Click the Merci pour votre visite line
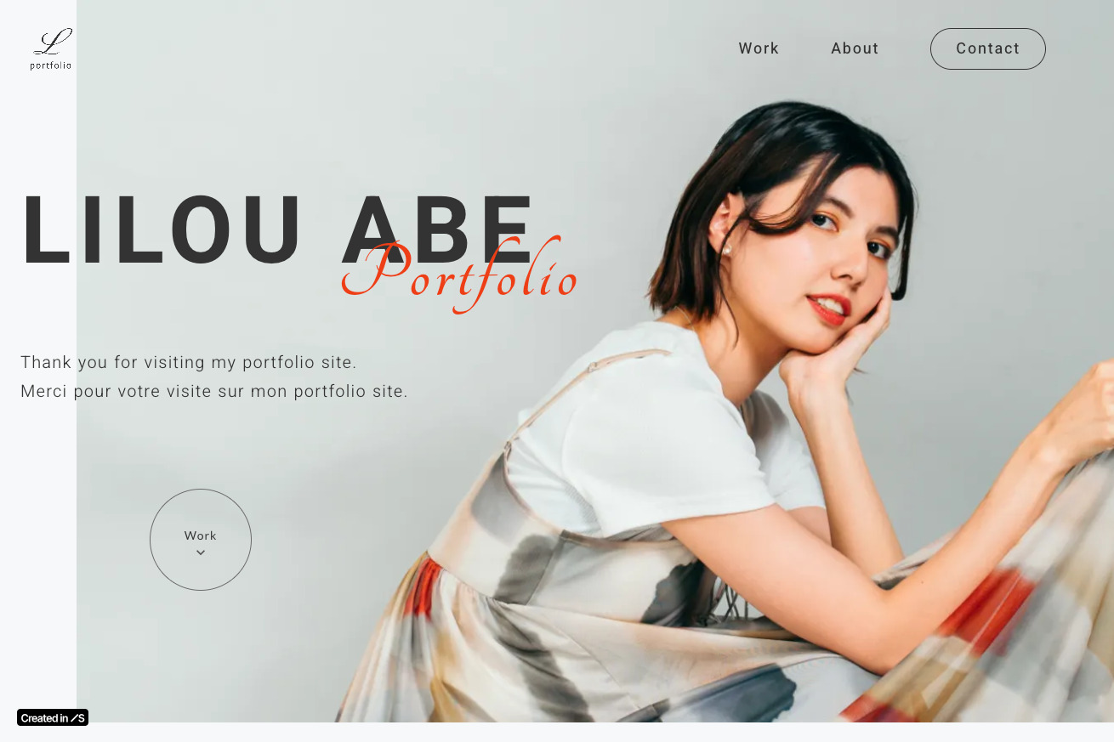 214,391
